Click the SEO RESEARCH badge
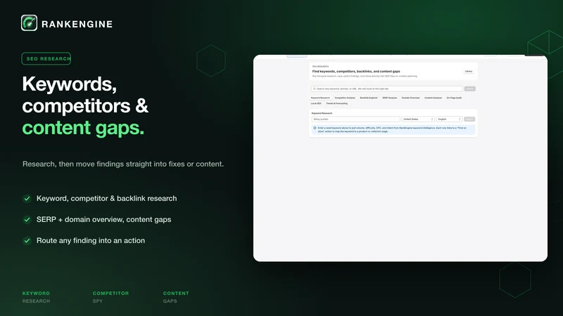This screenshot has height=316, width=563. coord(46,59)
